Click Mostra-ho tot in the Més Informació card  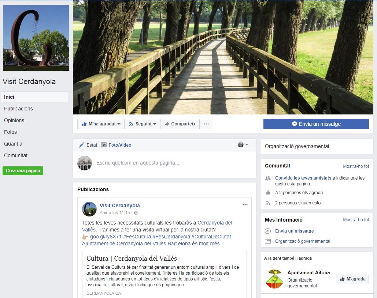tap(356, 220)
